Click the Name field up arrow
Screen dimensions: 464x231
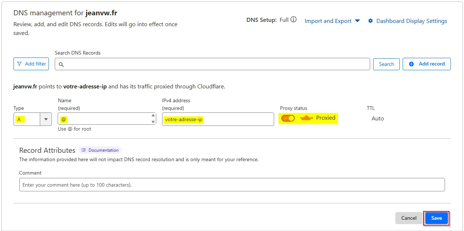153,116
